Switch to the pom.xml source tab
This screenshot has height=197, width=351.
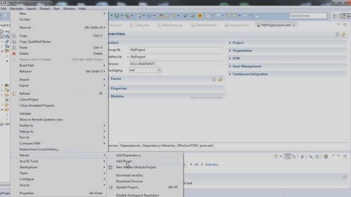206,146
